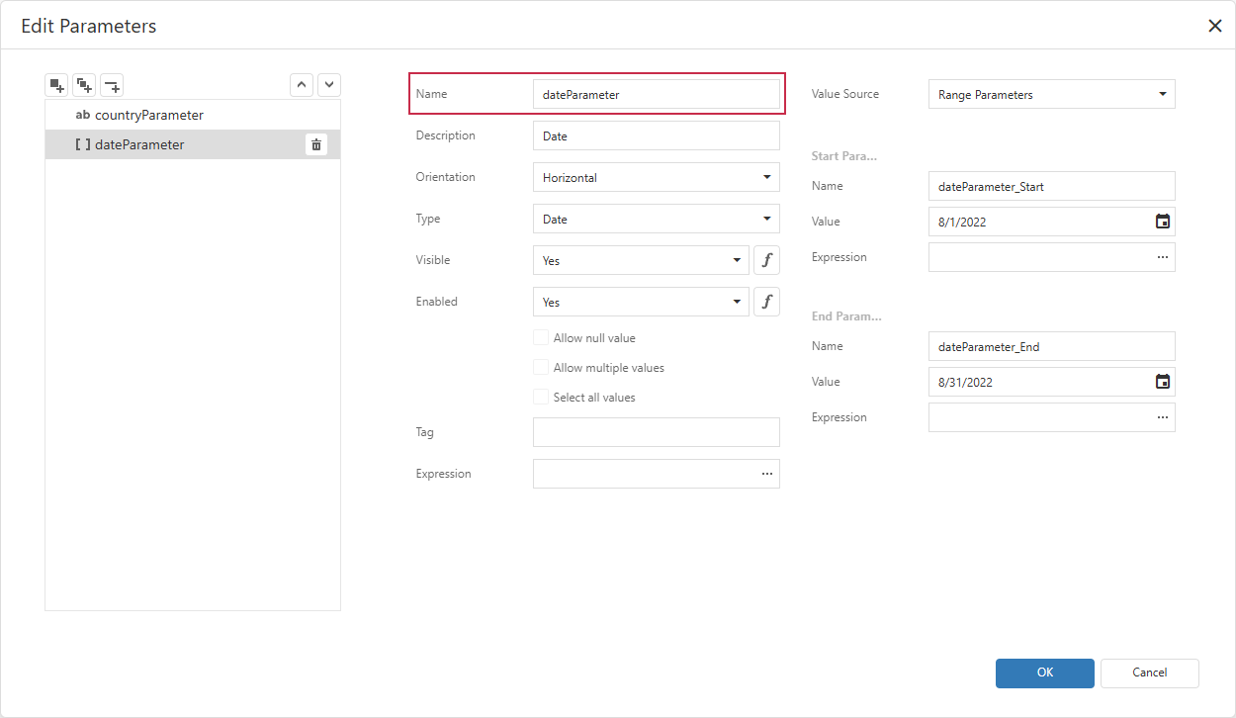Click the Cancel button
The width and height of the screenshot is (1236, 718).
[x=1150, y=673]
